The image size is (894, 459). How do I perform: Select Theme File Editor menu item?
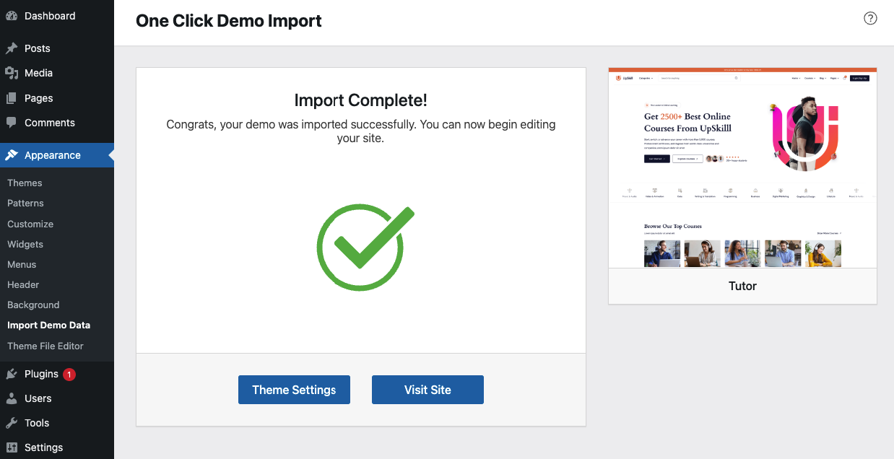tap(45, 346)
